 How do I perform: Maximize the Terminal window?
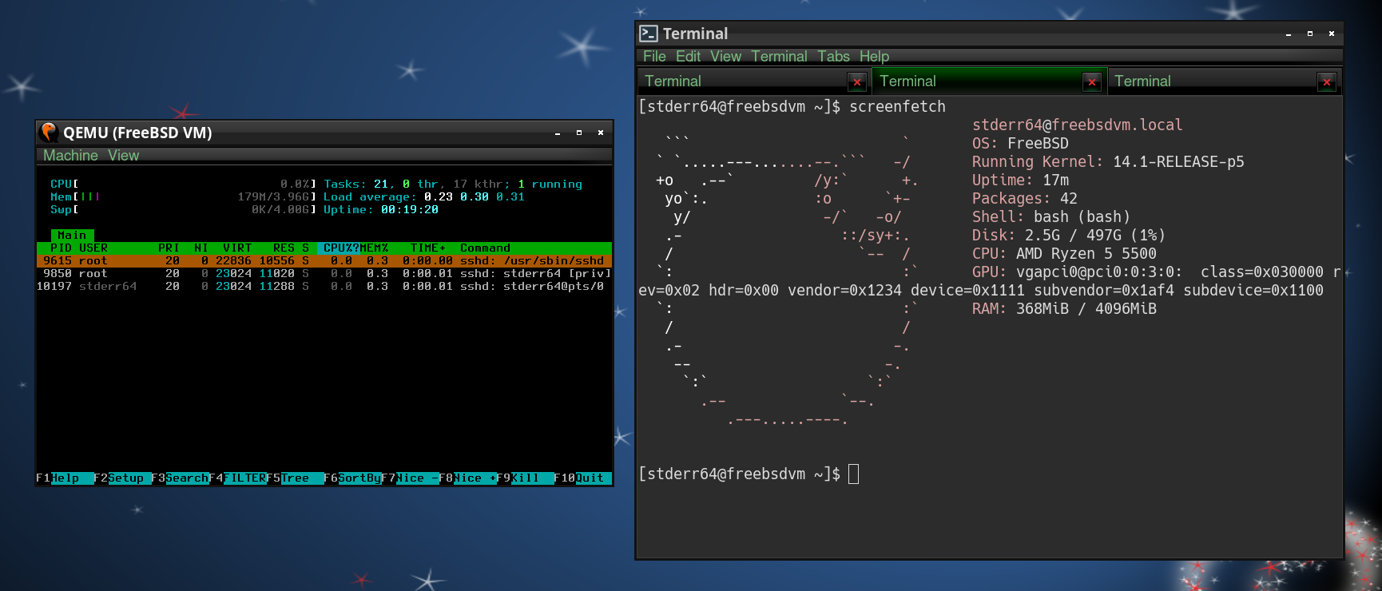(1310, 34)
